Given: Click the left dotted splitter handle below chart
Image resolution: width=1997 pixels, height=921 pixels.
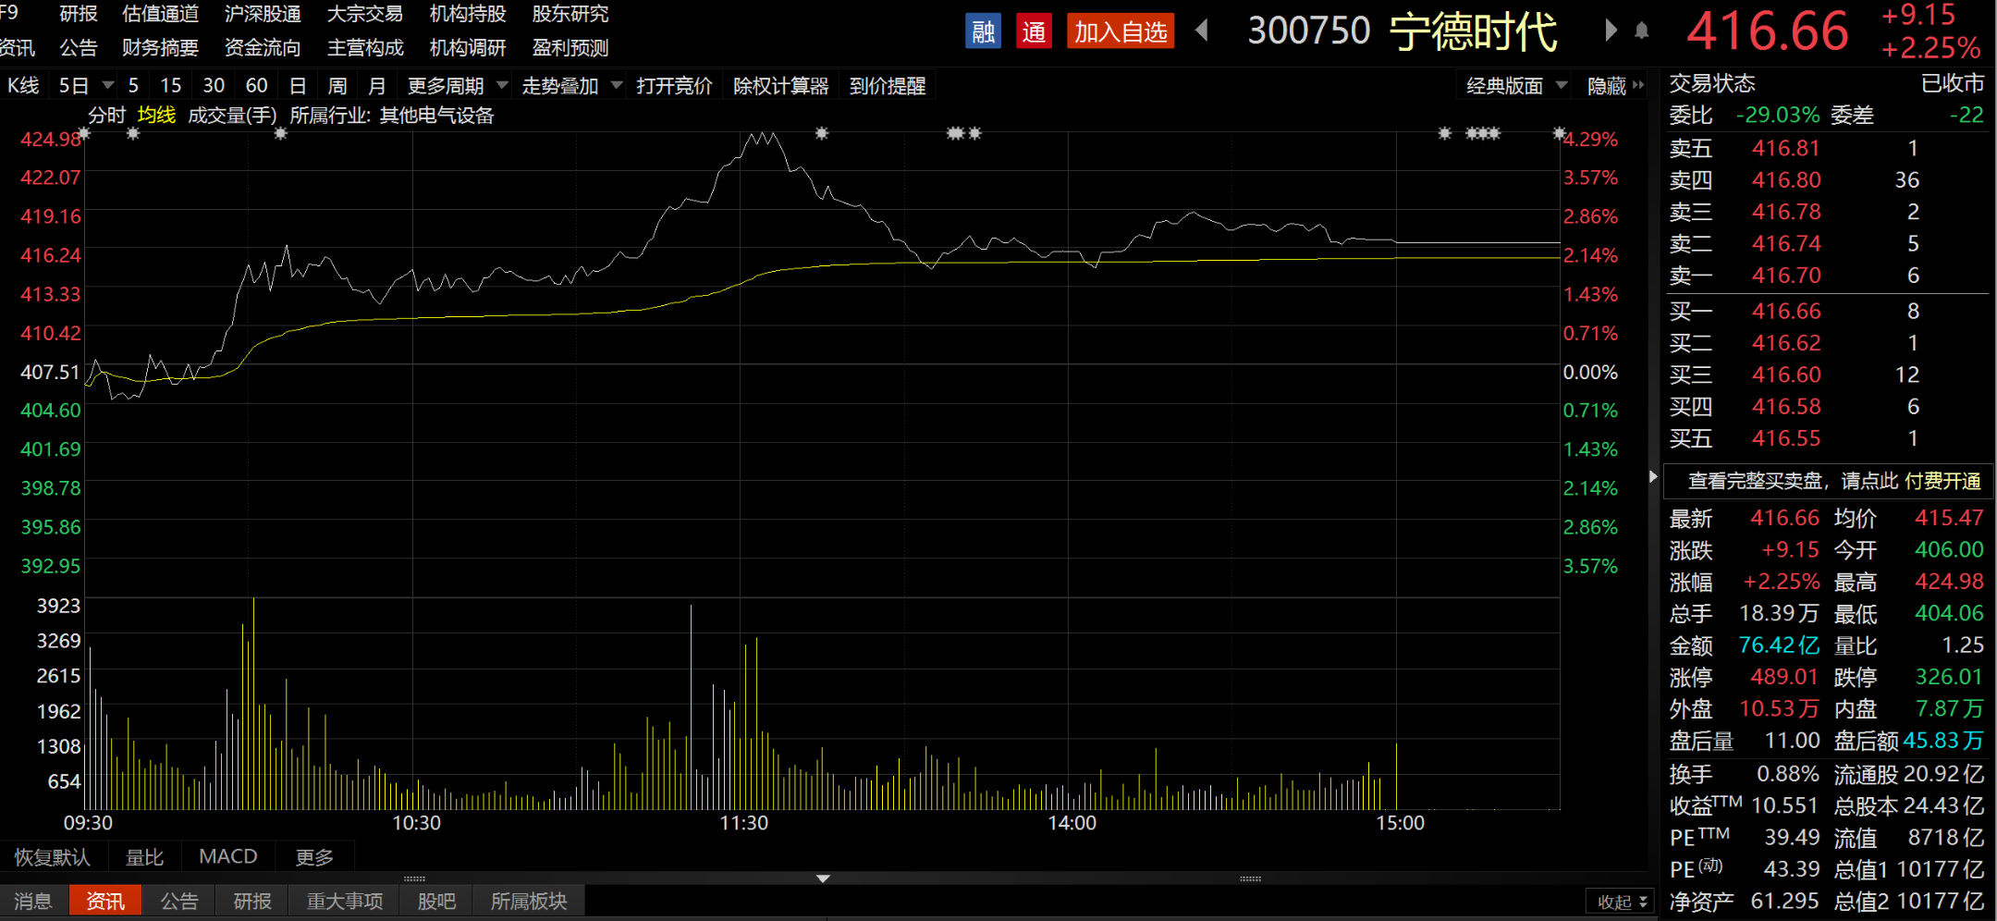Looking at the screenshot, I should [414, 878].
